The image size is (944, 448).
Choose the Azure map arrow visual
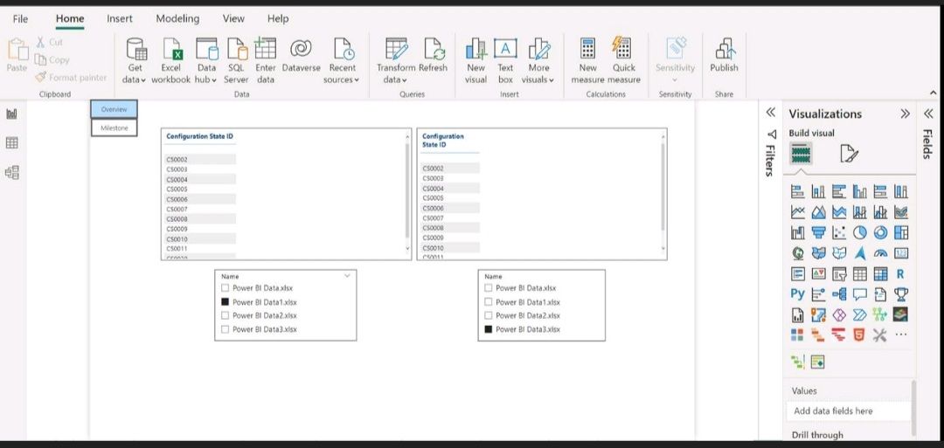click(x=860, y=253)
